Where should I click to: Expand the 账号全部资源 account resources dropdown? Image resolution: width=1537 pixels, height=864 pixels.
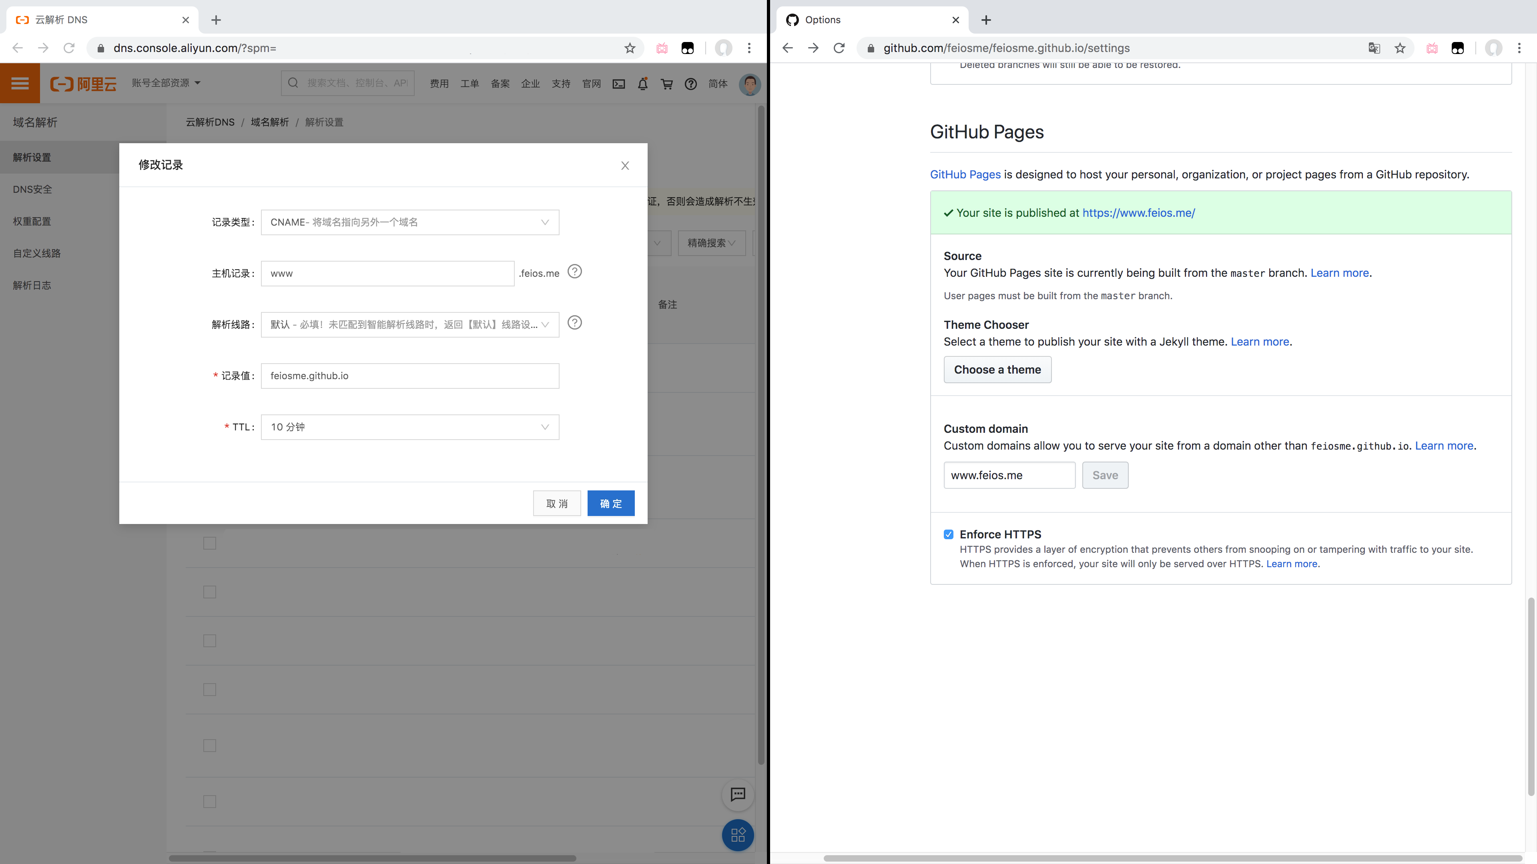click(x=166, y=83)
